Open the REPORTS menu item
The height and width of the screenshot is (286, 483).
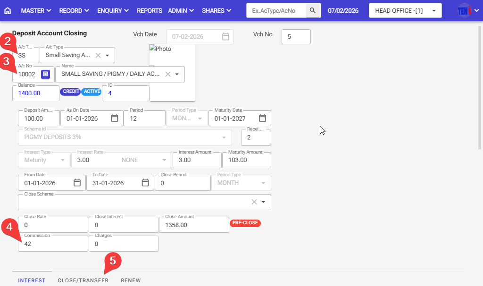click(150, 10)
